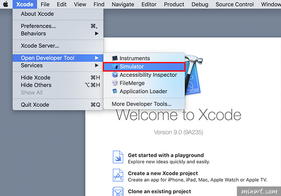Image resolution: width=281 pixels, height=196 pixels.
Task: Open the Product menu
Action: pyautogui.click(x=174, y=4)
